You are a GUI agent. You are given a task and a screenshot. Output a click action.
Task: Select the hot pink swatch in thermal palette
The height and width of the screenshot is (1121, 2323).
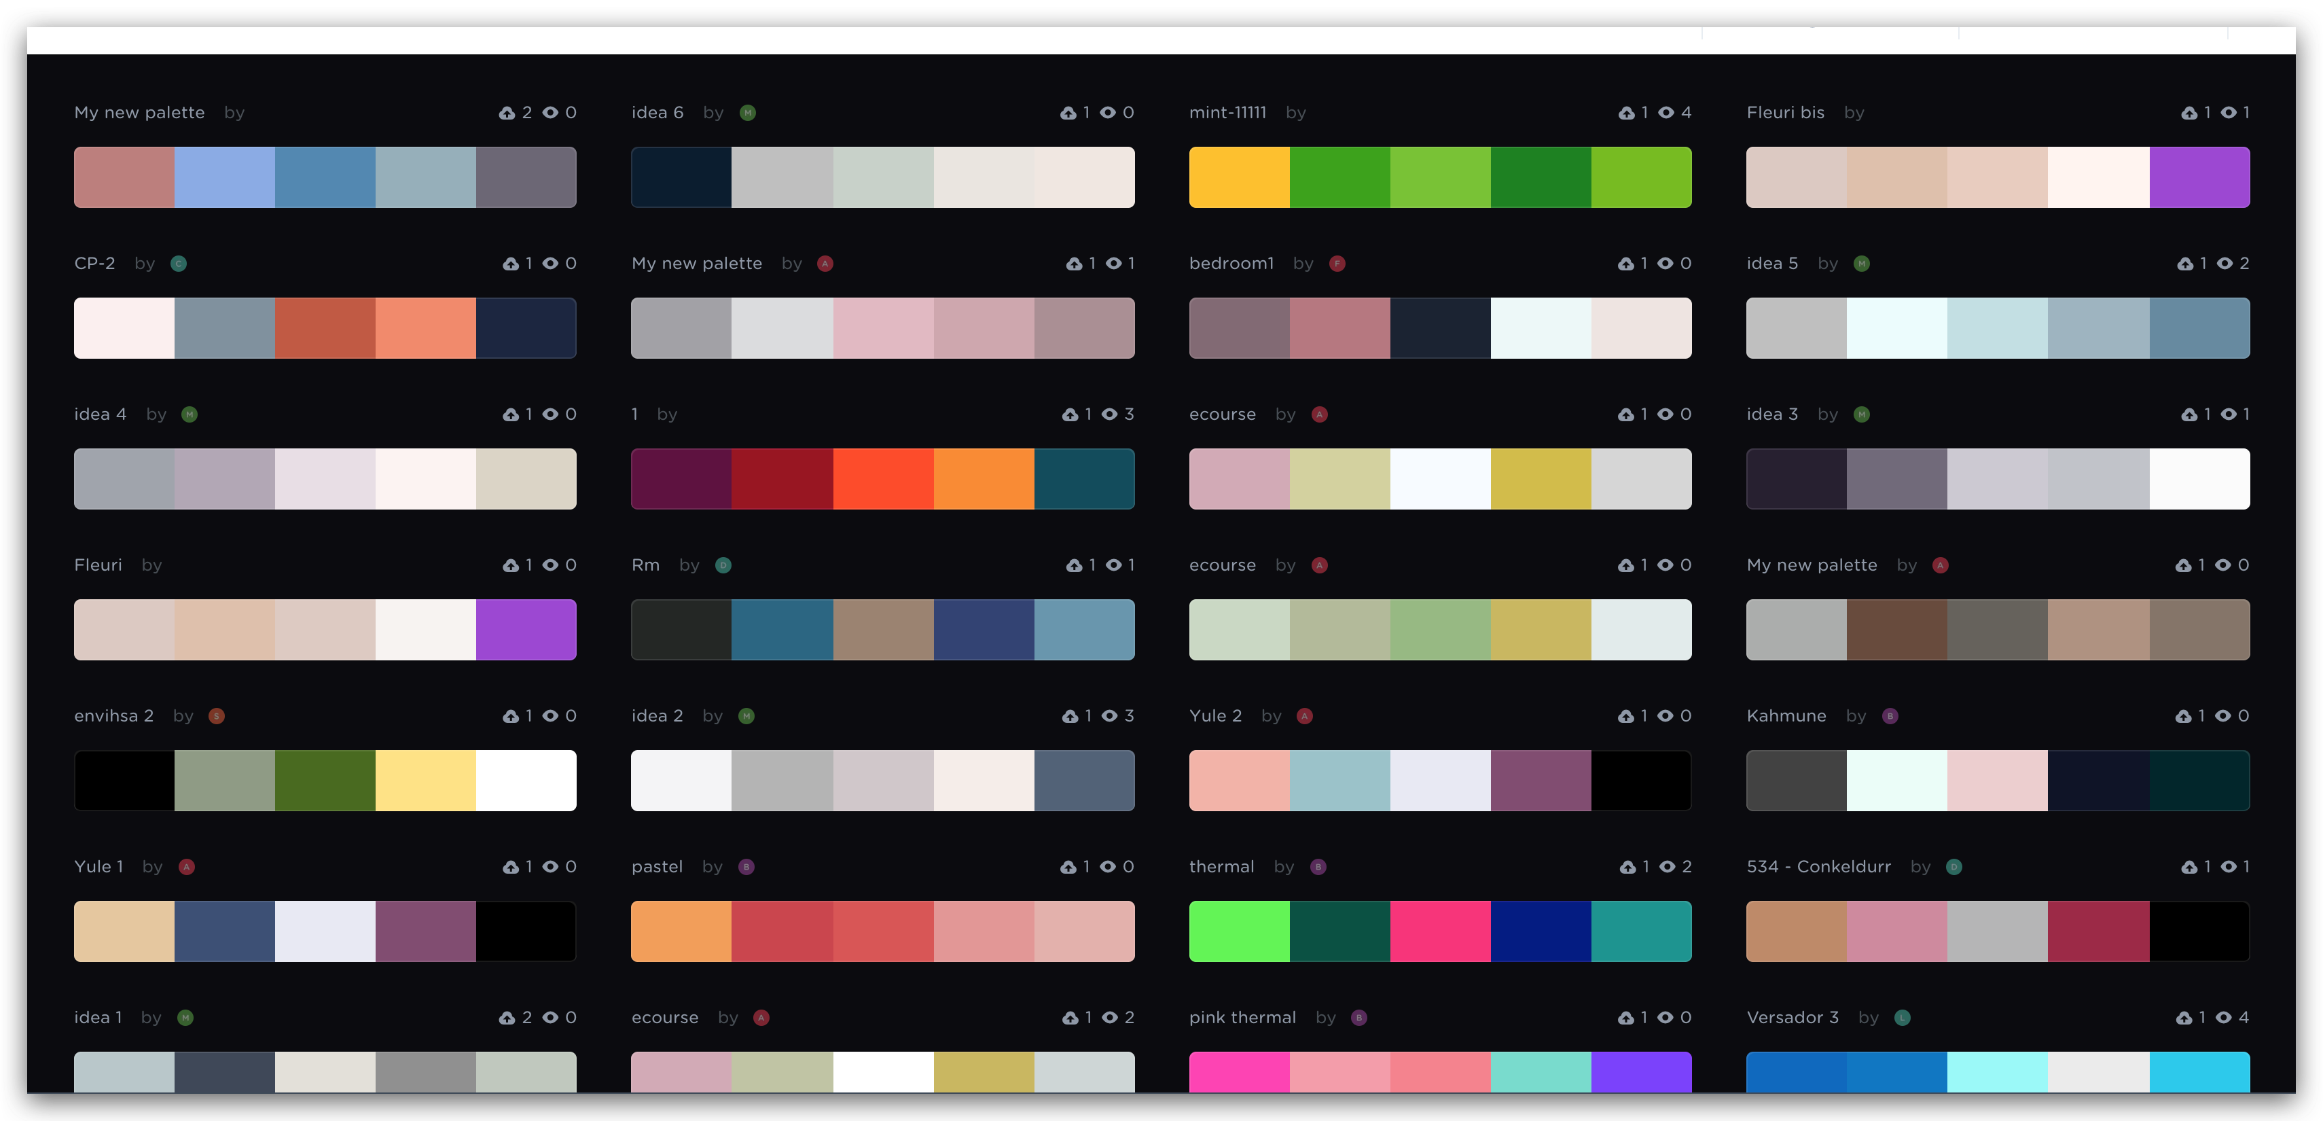tap(1440, 931)
